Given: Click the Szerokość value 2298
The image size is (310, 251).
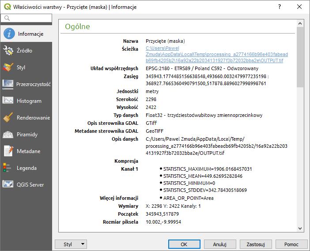Looking at the screenshot, I should 151,99.
